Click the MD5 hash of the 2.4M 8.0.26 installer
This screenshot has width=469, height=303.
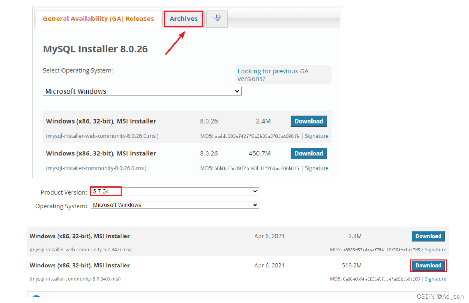coord(257,136)
